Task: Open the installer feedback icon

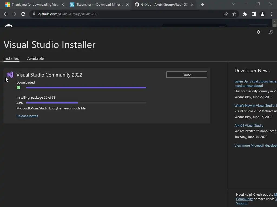Action: [x=271, y=32]
